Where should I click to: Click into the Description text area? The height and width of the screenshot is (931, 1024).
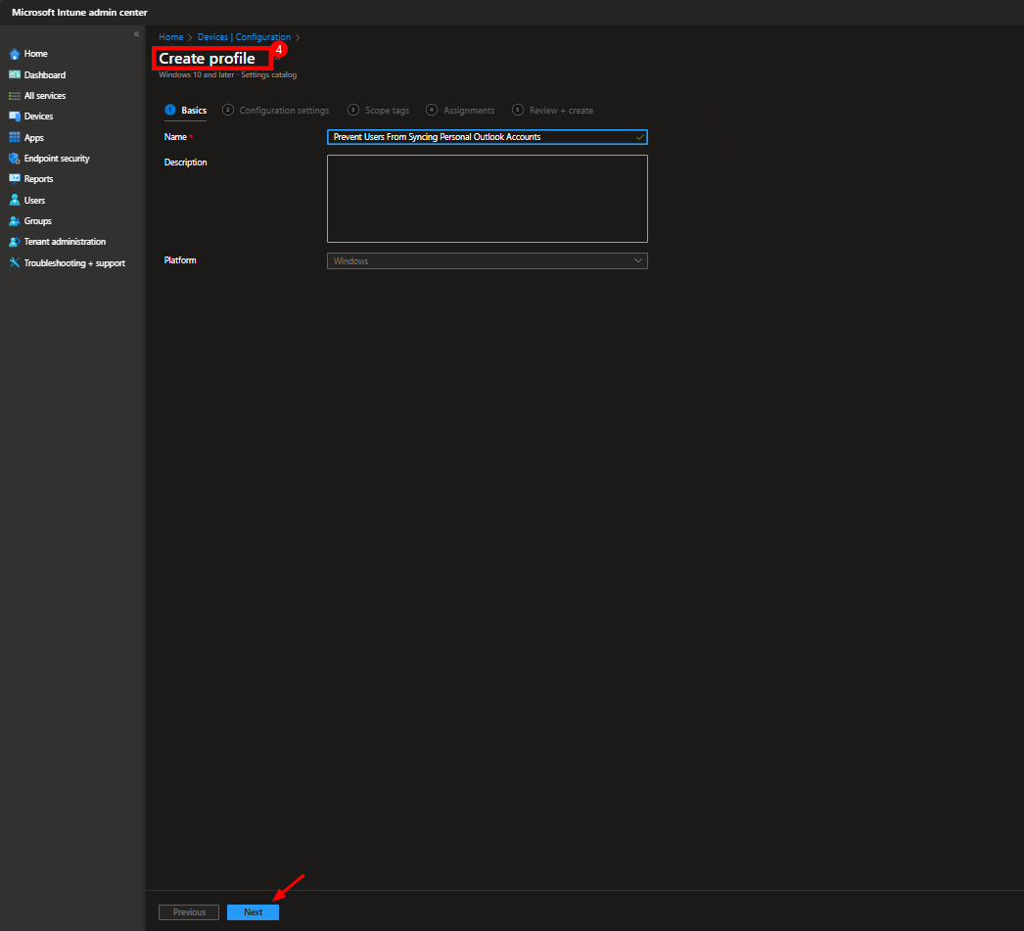[x=488, y=199]
